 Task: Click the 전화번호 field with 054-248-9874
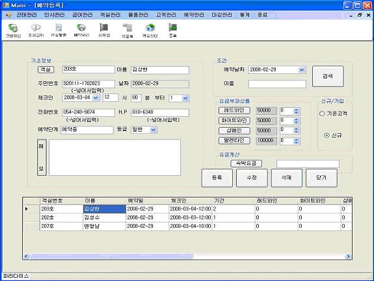88,112
